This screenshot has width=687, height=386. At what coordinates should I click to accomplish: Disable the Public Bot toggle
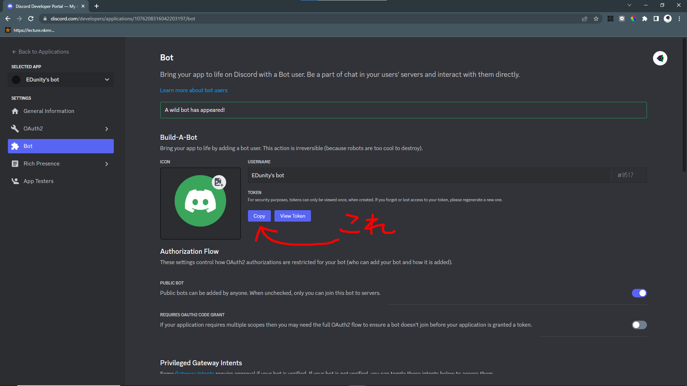(x=639, y=293)
